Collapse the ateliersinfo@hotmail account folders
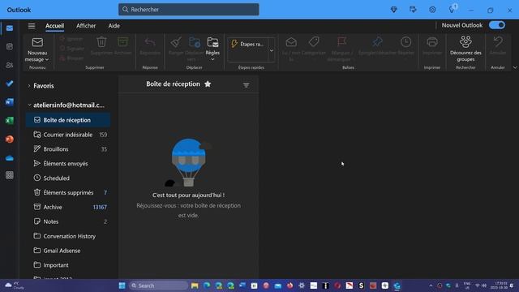Viewport: 519px width, 292px height. (29, 105)
